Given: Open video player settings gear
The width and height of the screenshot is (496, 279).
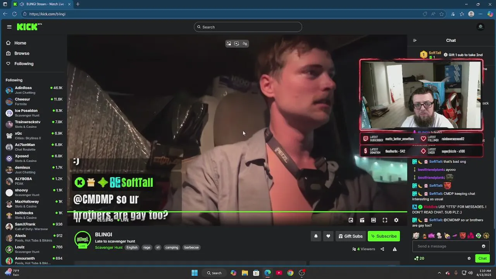Looking at the screenshot, I should pos(396,220).
